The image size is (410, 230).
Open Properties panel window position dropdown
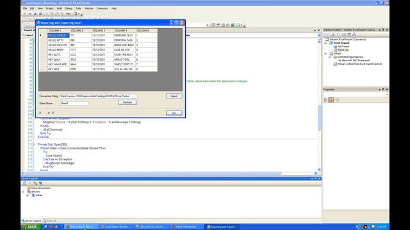coord(380,89)
